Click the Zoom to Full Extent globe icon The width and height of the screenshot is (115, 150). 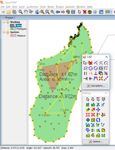(37, 12)
